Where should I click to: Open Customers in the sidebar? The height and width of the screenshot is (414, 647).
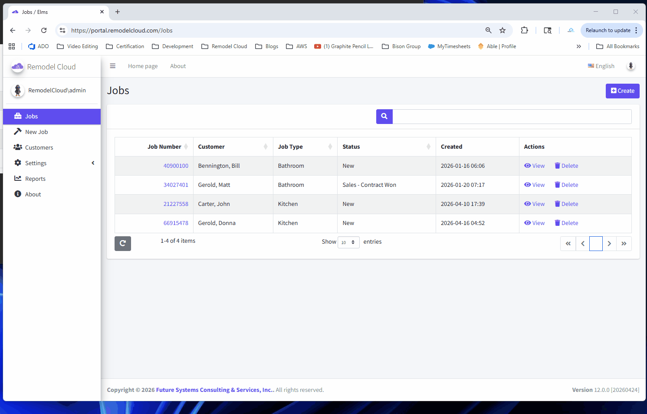click(x=39, y=148)
